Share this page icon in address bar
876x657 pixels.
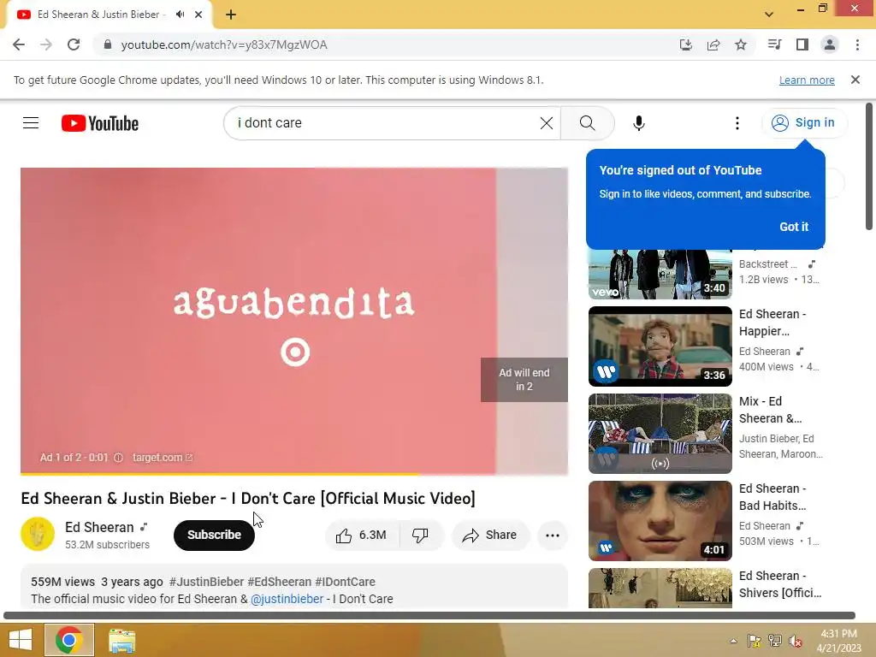(x=713, y=44)
